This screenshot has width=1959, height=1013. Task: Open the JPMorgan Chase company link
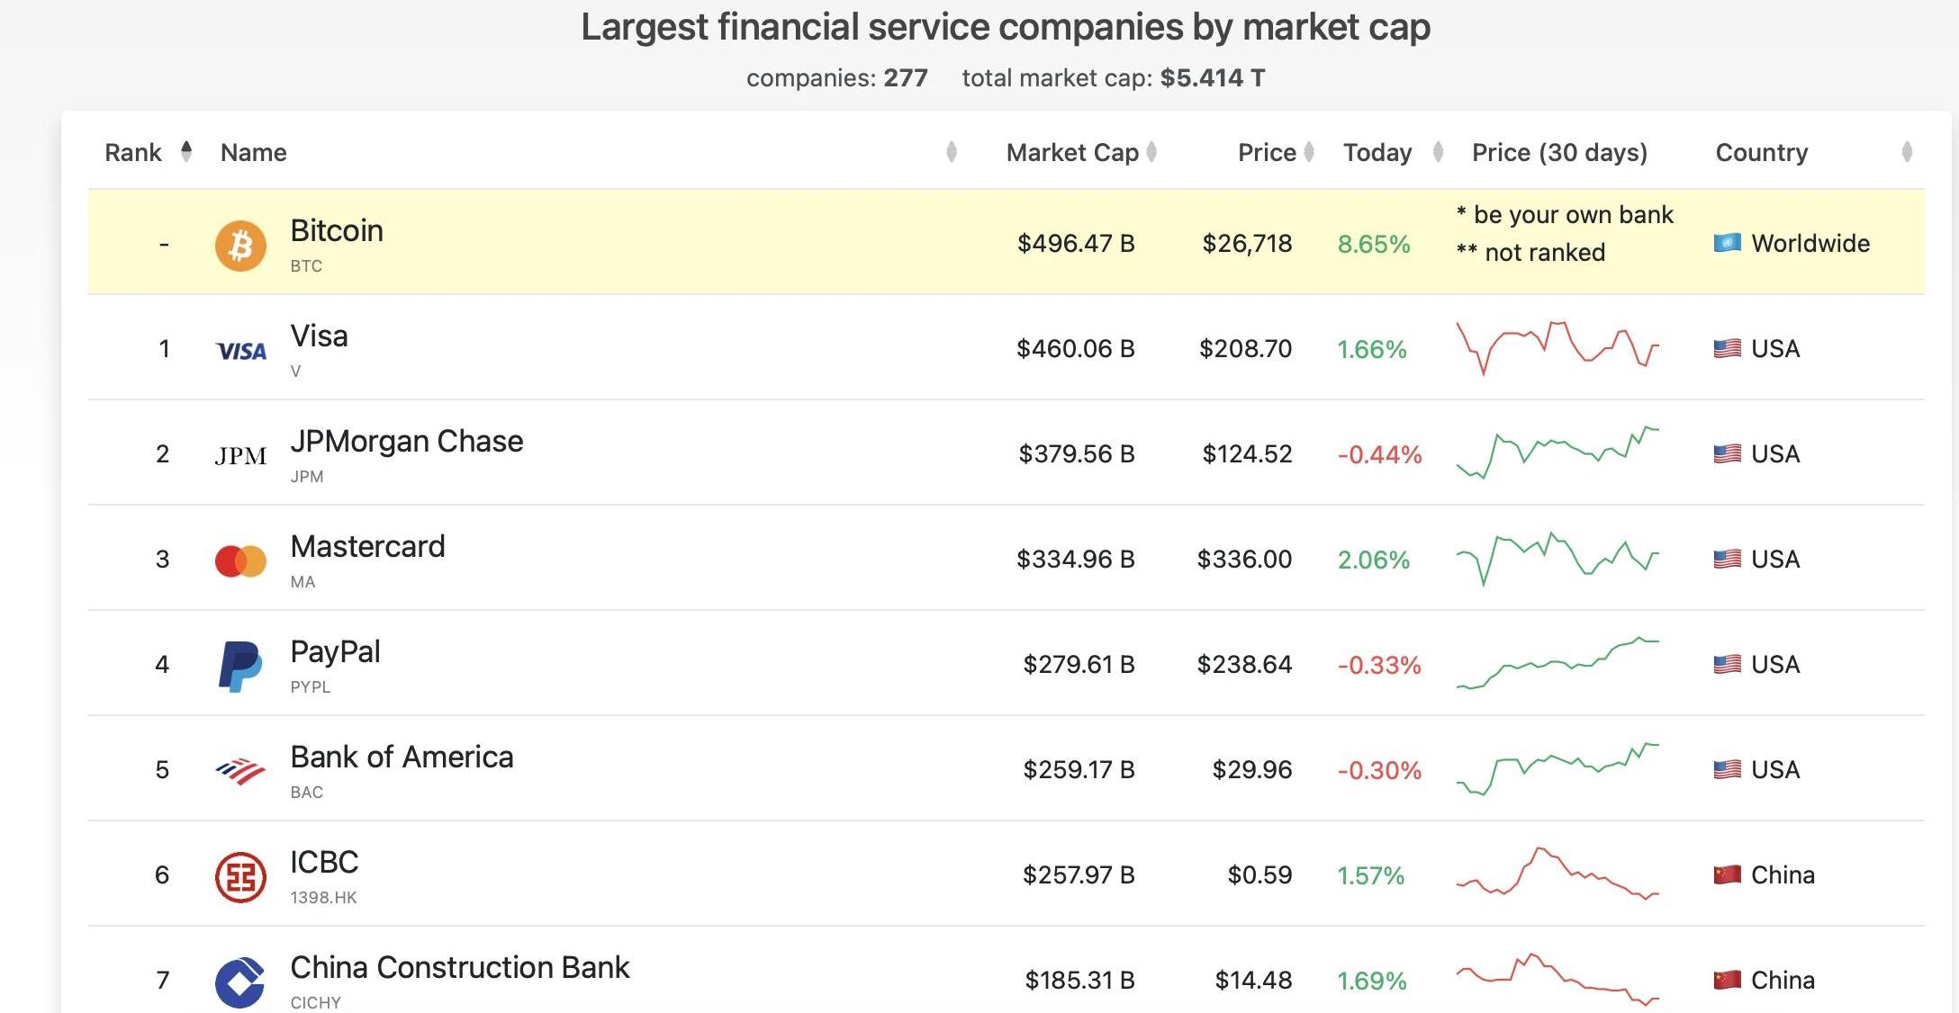(x=406, y=442)
